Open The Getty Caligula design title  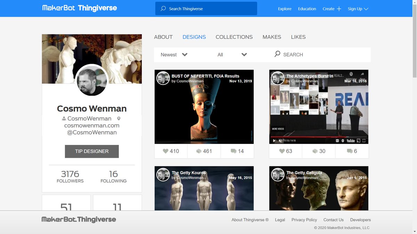[304, 173]
